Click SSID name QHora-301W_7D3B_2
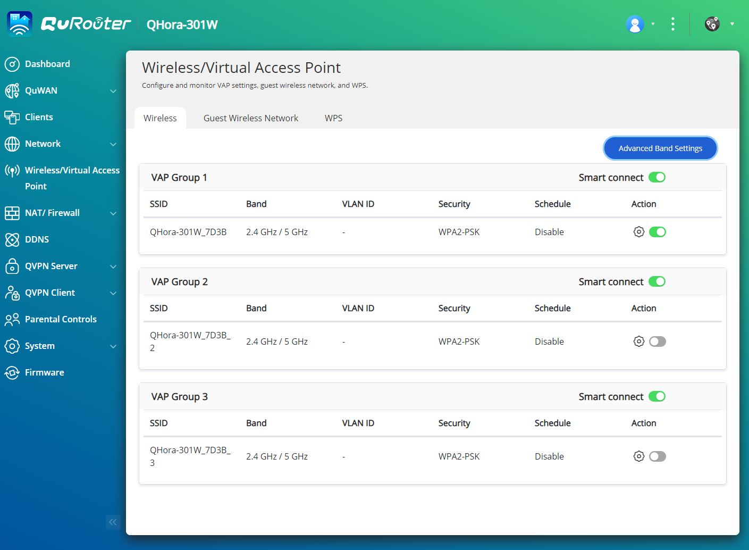749x550 pixels. click(x=190, y=341)
